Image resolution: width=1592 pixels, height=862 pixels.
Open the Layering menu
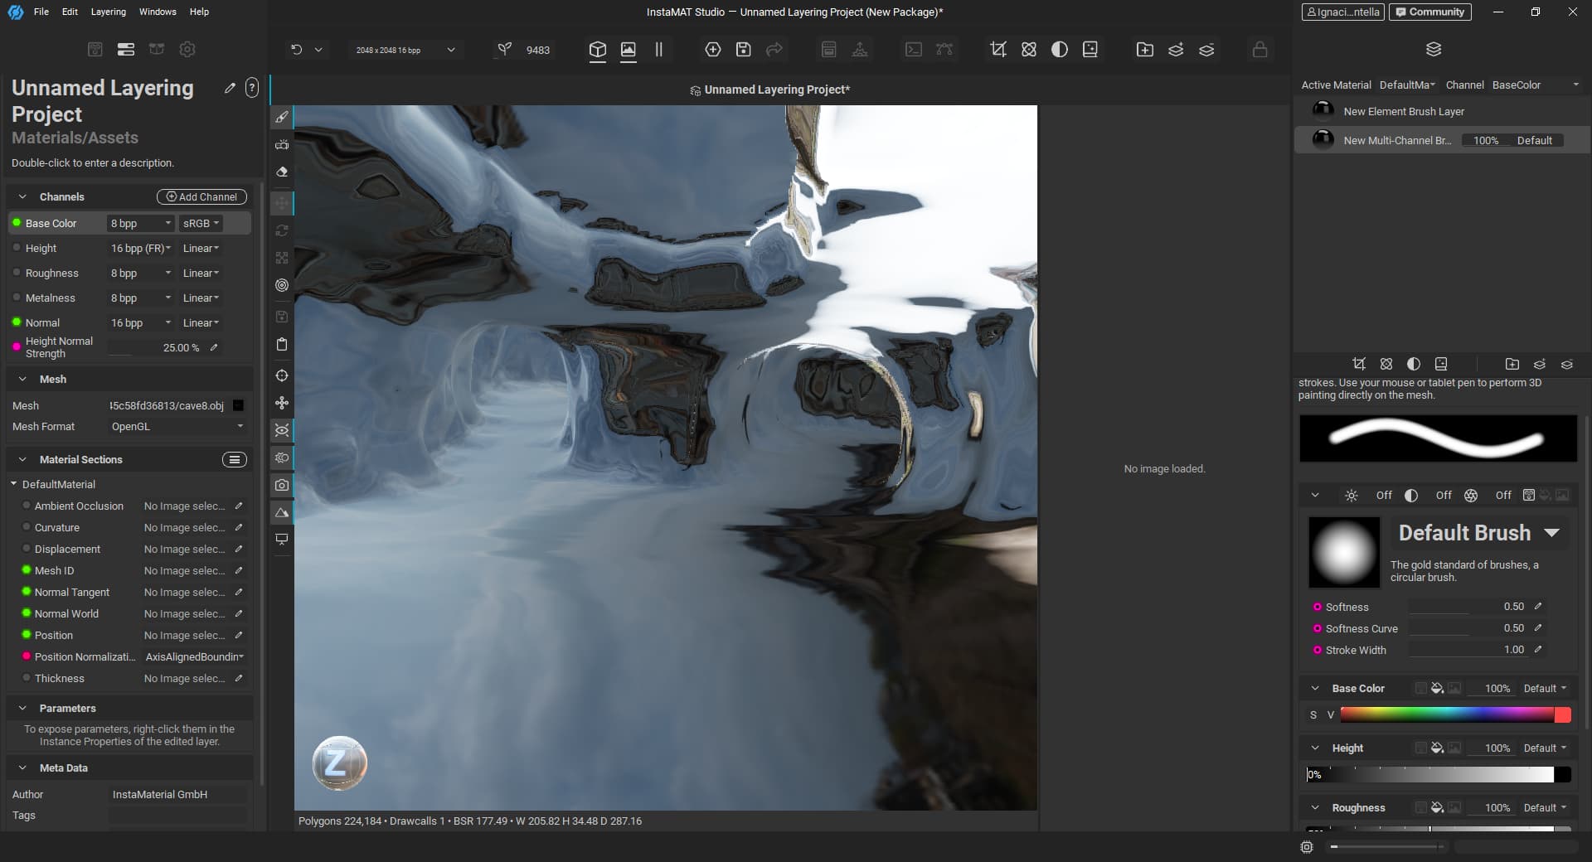point(108,12)
